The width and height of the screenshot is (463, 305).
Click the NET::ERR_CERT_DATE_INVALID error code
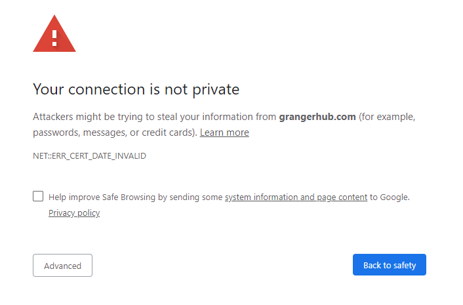(x=89, y=156)
